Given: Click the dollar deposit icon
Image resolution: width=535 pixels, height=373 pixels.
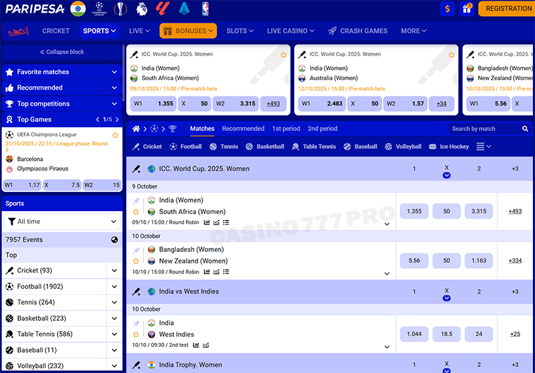Looking at the screenshot, I should pyautogui.click(x=447, y=9).
